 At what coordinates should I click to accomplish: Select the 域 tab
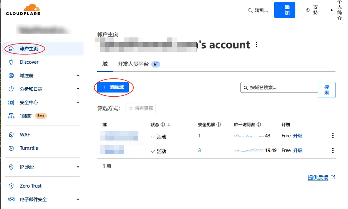(x=104, y=64)
